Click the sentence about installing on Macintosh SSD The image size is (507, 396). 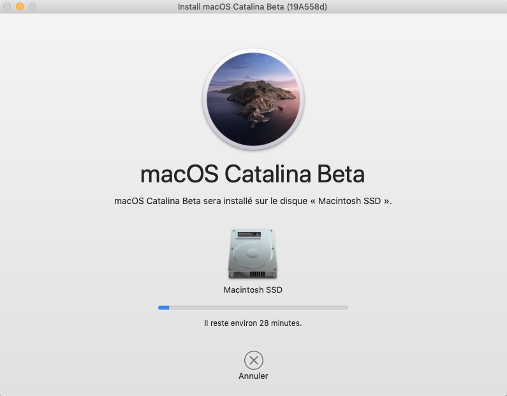coord(253,201)
